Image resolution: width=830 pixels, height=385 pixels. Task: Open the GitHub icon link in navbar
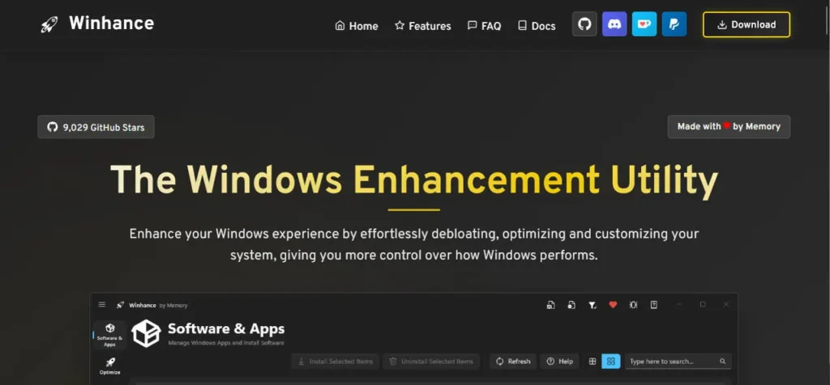click(584, 24)
